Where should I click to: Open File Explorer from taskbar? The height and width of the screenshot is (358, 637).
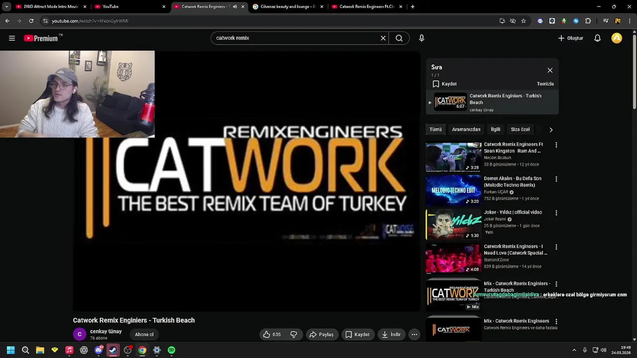coord(40,350)
